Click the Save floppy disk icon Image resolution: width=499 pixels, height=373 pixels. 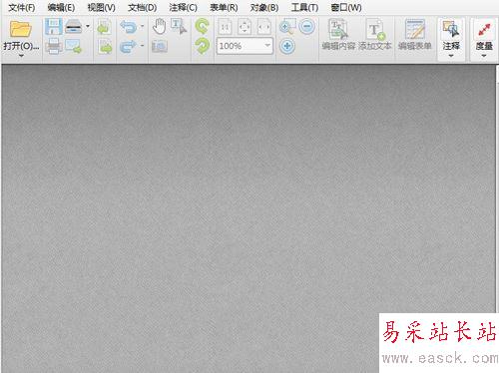point(53,27)
